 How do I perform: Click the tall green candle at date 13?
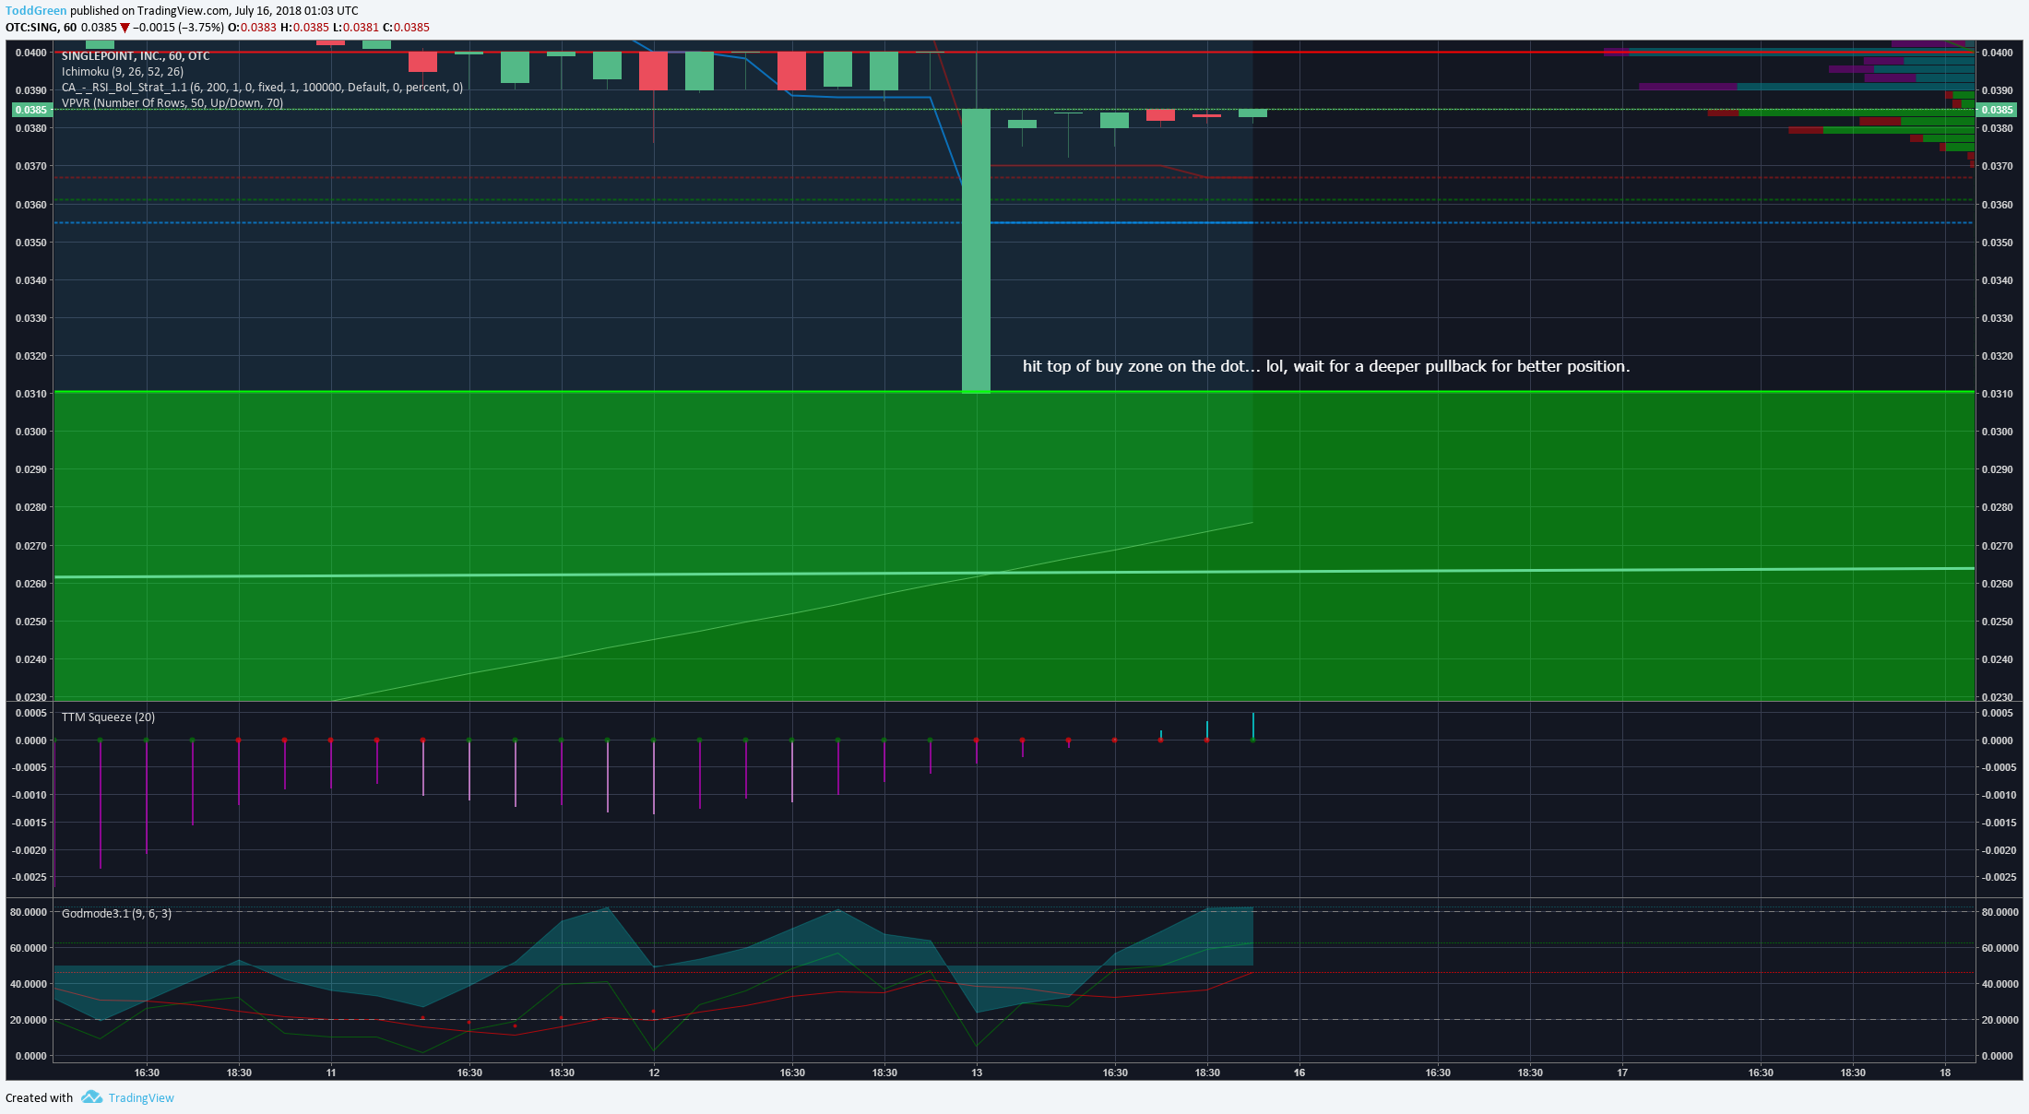pos(976,251)
